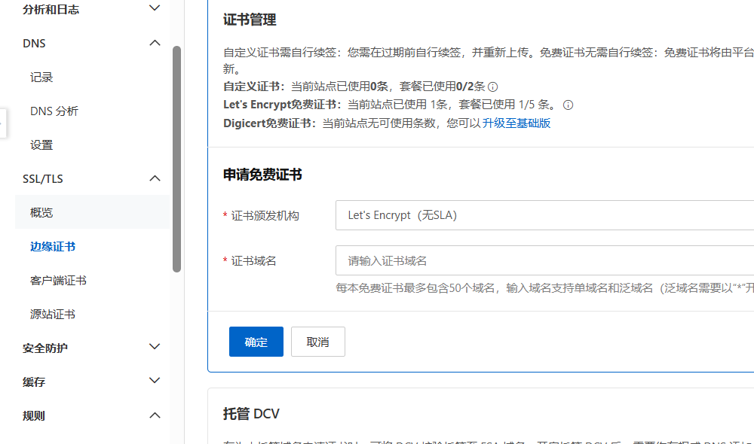Collapse the SSL/TLS sidebar group

[x=155, y=178]
